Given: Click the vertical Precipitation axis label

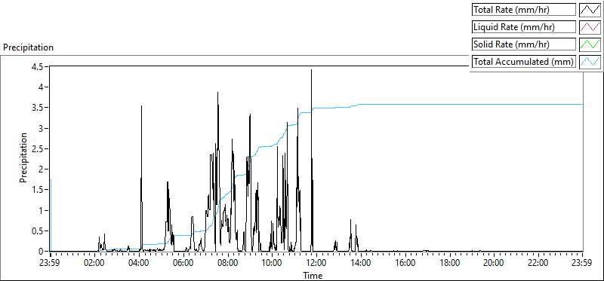Looking at the screenshot, I should pos(23,158).
